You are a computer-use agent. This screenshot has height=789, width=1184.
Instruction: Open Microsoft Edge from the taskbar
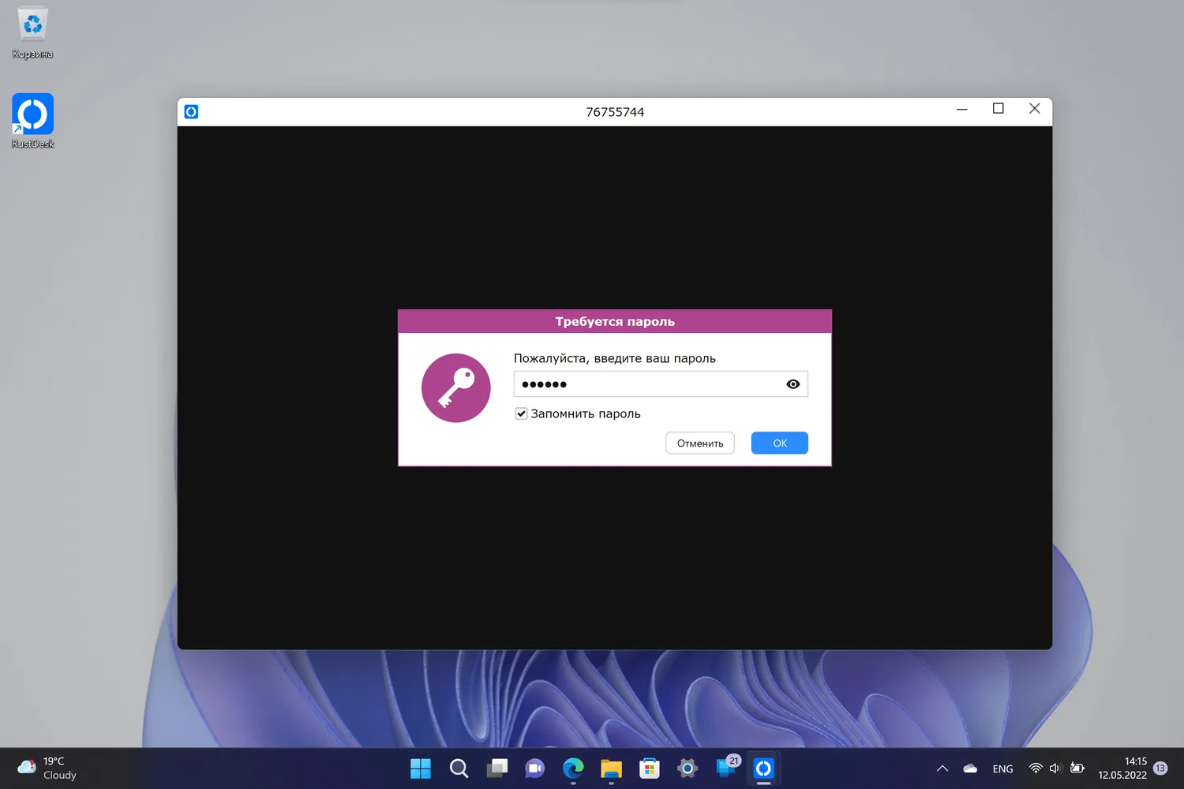(x=573, y=768)
